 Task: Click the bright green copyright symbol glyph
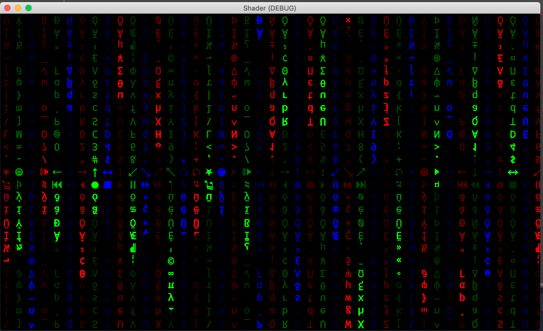tap(171, 261)
